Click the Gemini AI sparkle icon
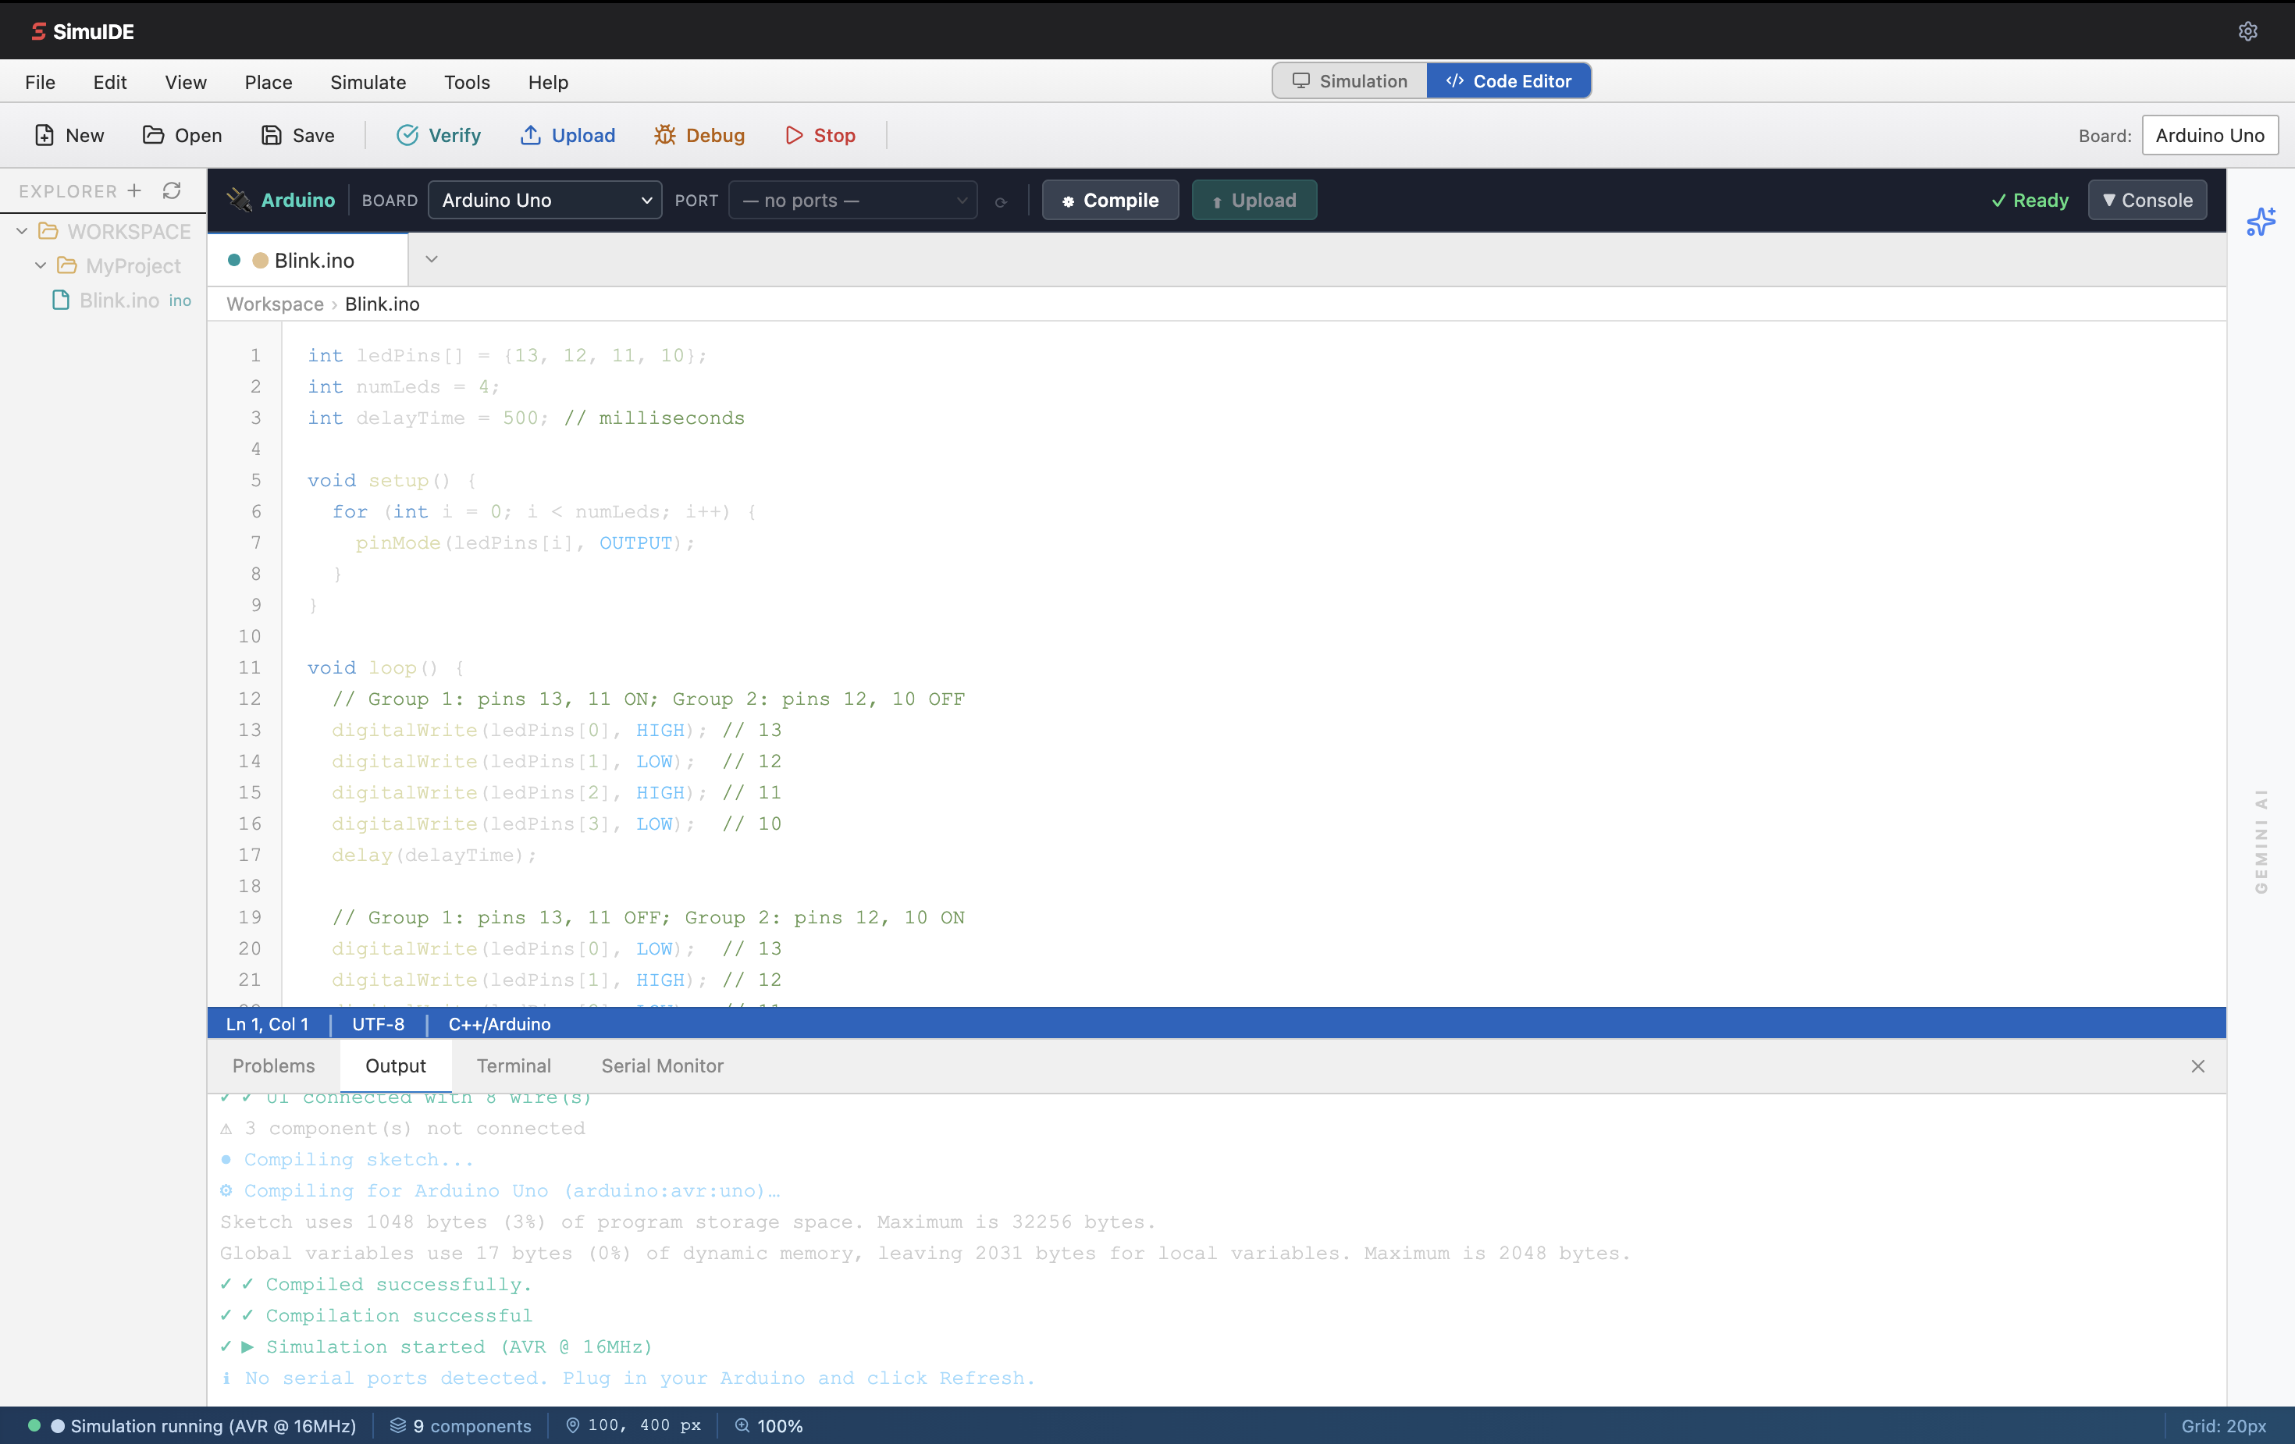The width and height of the screenshot is (2295, 1444). pyautogui.click(x=2260, y=222)
